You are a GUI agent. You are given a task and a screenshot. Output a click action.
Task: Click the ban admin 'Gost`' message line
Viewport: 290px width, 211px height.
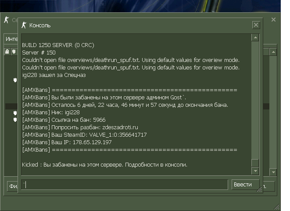(104, 98)
